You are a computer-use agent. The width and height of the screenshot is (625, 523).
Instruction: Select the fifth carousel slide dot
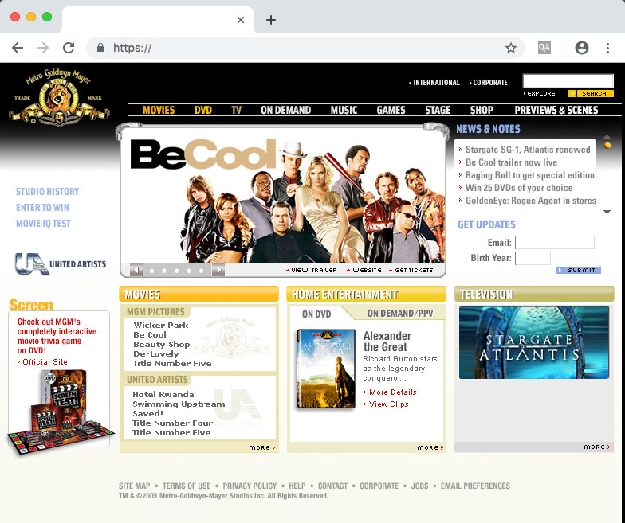[x=201, y=271]
